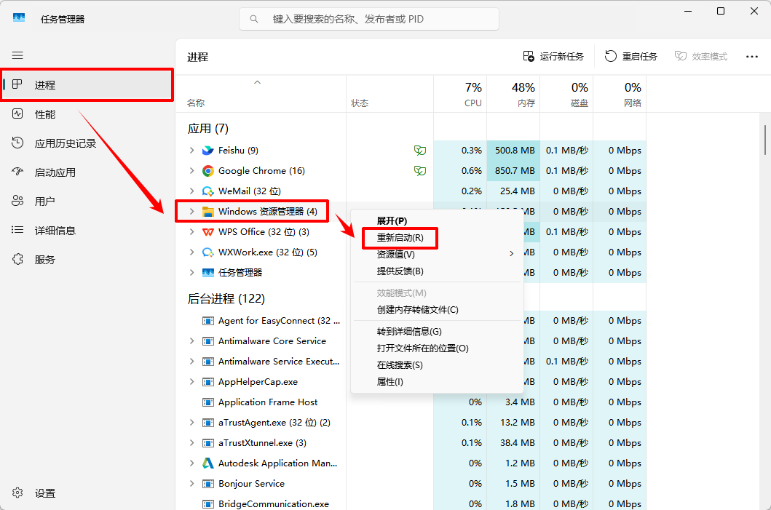Collapse sort chevron above the 名称 column
This screenshot has width=771, height=510.
tap(257, 82)
